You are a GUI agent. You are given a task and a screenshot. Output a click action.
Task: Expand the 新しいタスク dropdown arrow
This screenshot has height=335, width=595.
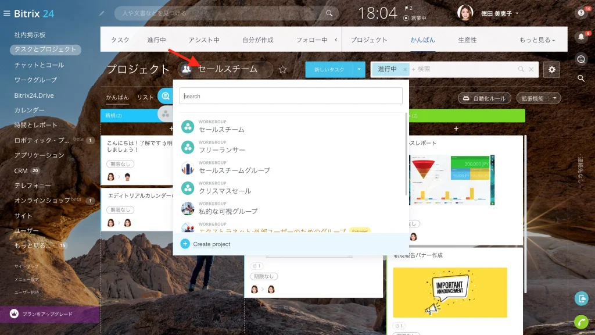coord(359,70)
